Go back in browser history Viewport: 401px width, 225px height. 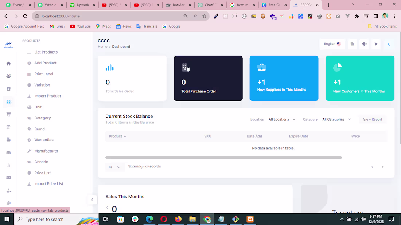coord(7,16)
